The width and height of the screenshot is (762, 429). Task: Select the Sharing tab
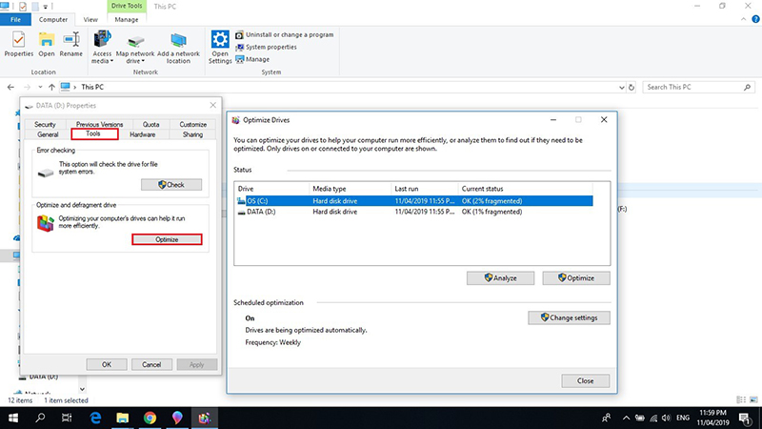192,134
